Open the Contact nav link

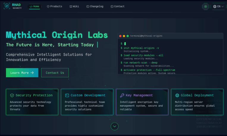click(x=117, y=7)
